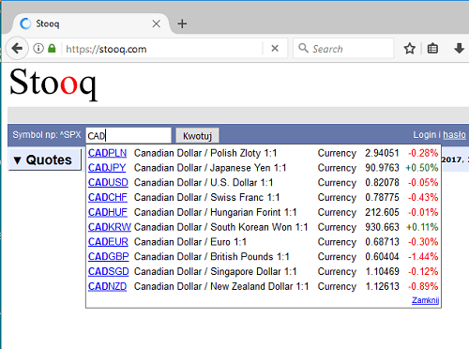469x349 pixels.
Task: Bookmark this page with the star icon
Action: (409, 49)
